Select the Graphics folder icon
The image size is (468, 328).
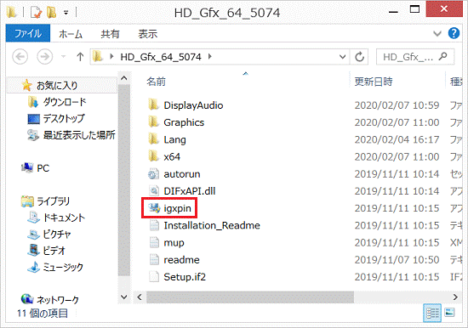tap(153, 122)
